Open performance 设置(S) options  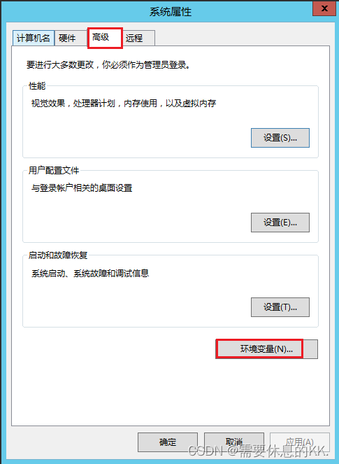280,138
